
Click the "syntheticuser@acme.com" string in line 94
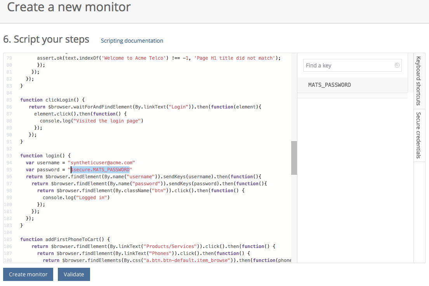pyautogui.click(x=101, y=162)
